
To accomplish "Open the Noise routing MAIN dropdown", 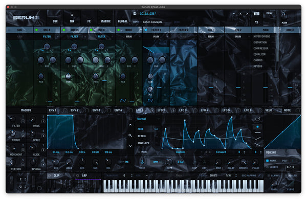I will click(x=129, y=37).
